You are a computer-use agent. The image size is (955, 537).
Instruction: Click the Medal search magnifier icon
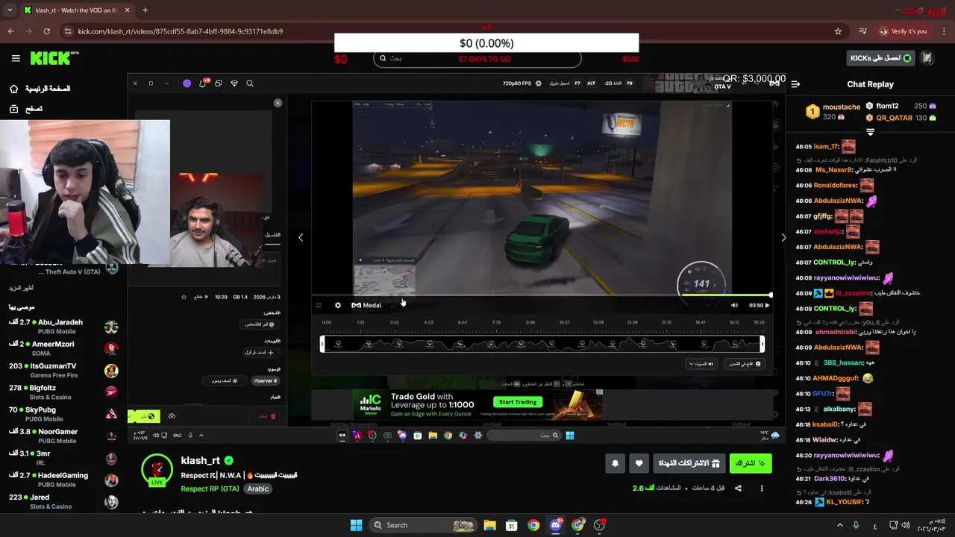(250, 84)
